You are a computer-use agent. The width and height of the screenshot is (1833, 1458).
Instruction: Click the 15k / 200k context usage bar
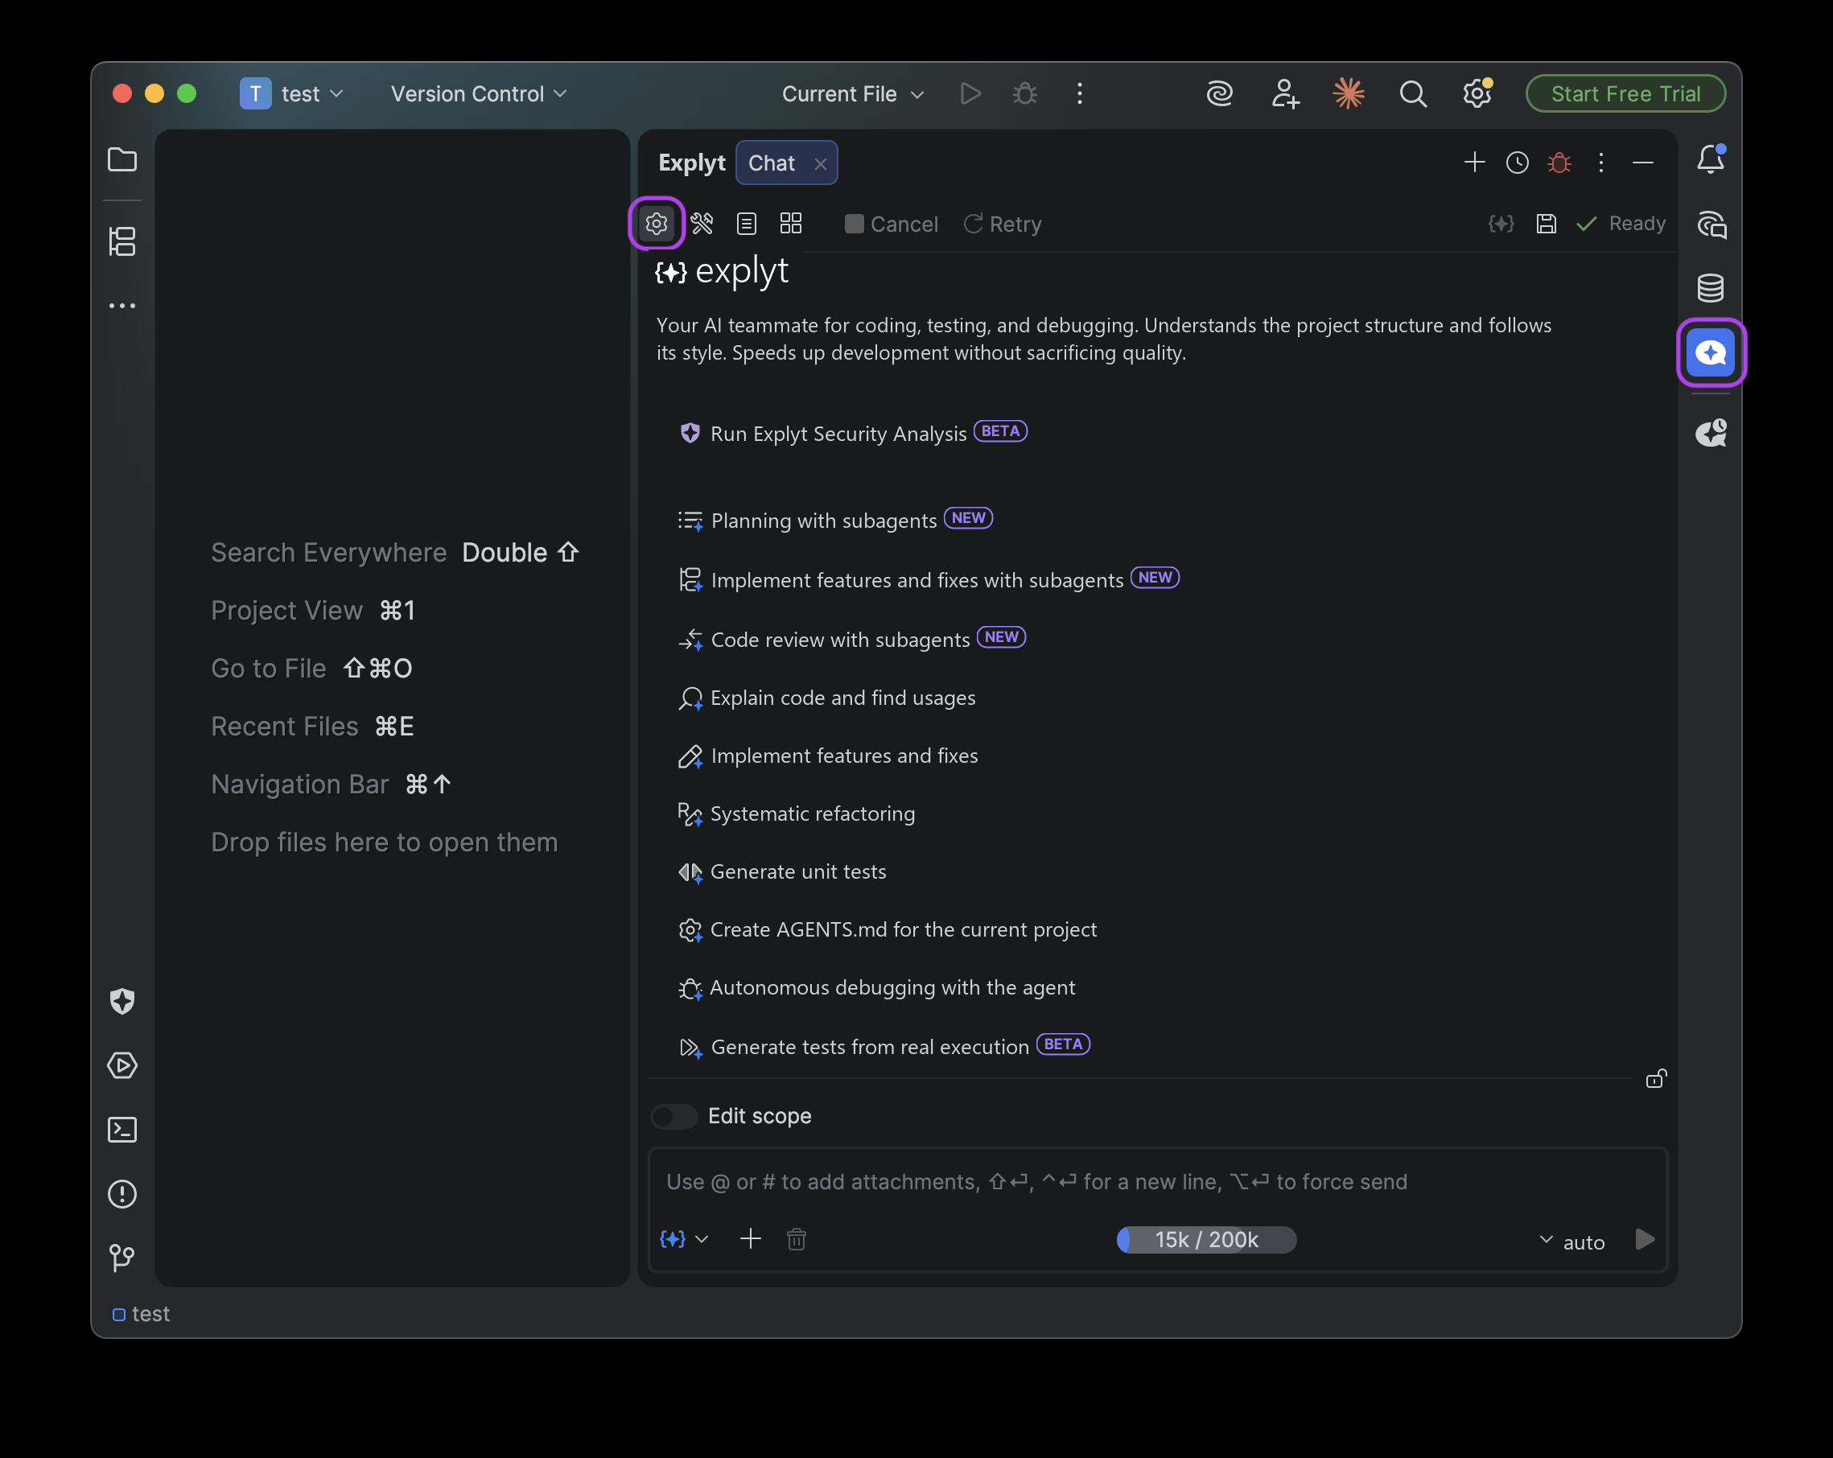click(x=1206, y=1241)
